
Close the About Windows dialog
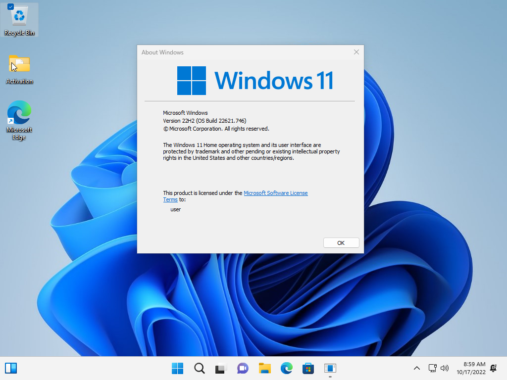tap(356, 52)
